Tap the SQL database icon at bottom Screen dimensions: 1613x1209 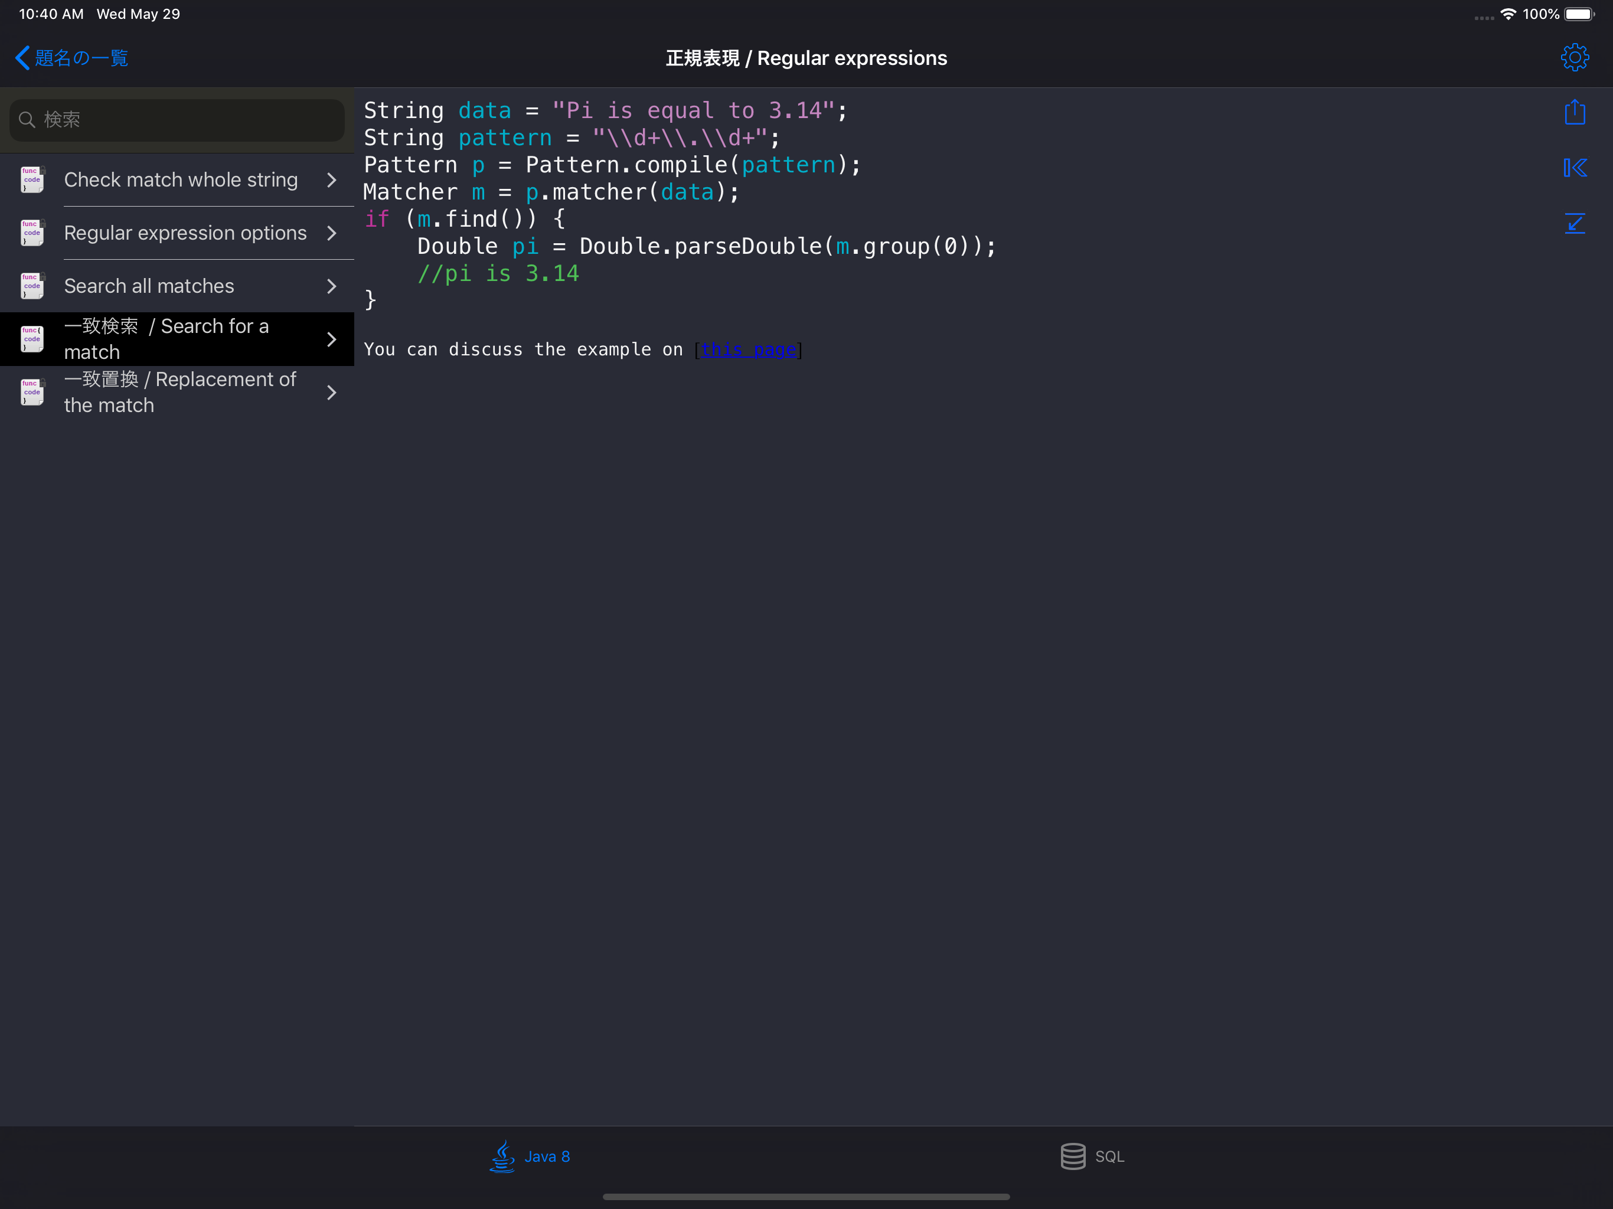pyautogui.click(x=1072, y=1156)
